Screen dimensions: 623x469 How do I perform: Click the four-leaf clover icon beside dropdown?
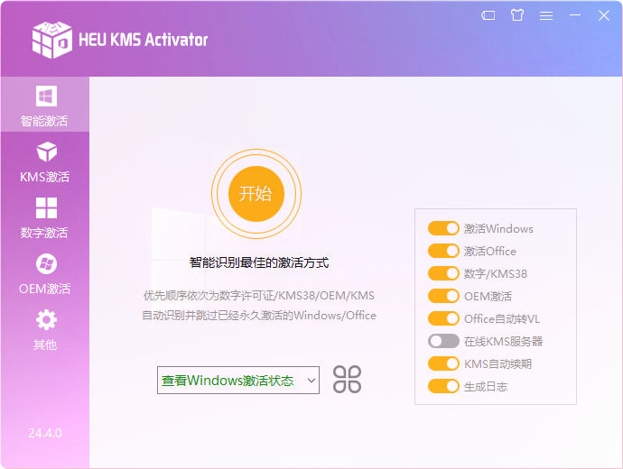tap(347, 380)
